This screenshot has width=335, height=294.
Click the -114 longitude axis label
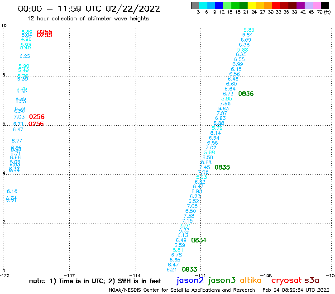coord(135,275)
